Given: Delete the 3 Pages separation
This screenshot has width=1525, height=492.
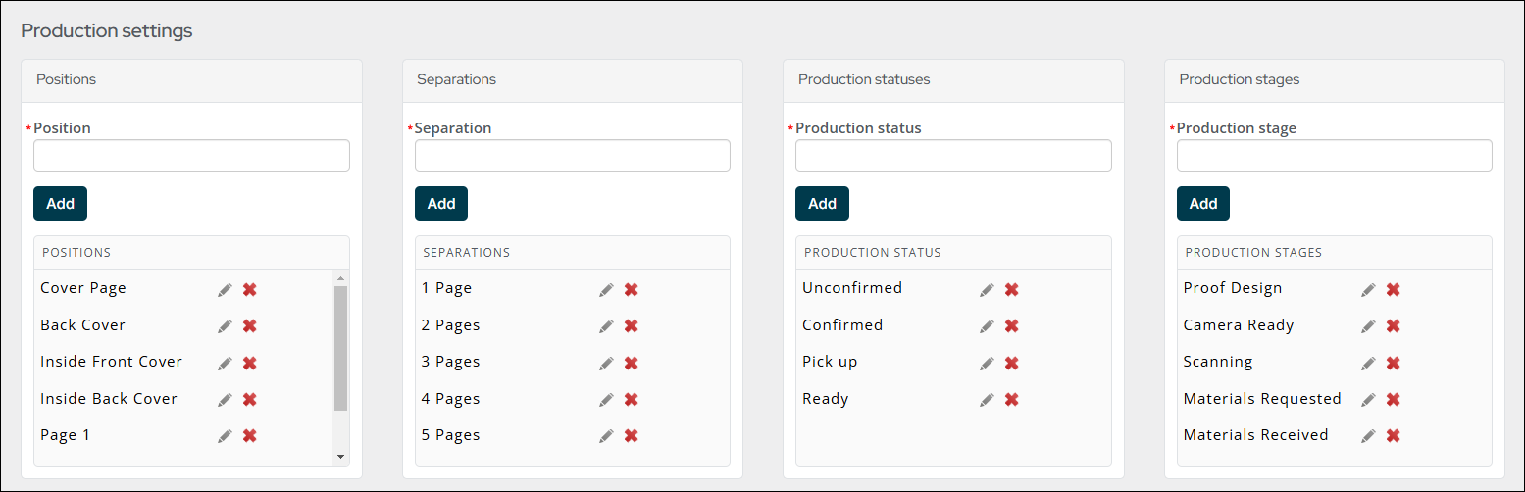Looking at the screenshot, I should [x=632, y=363].
